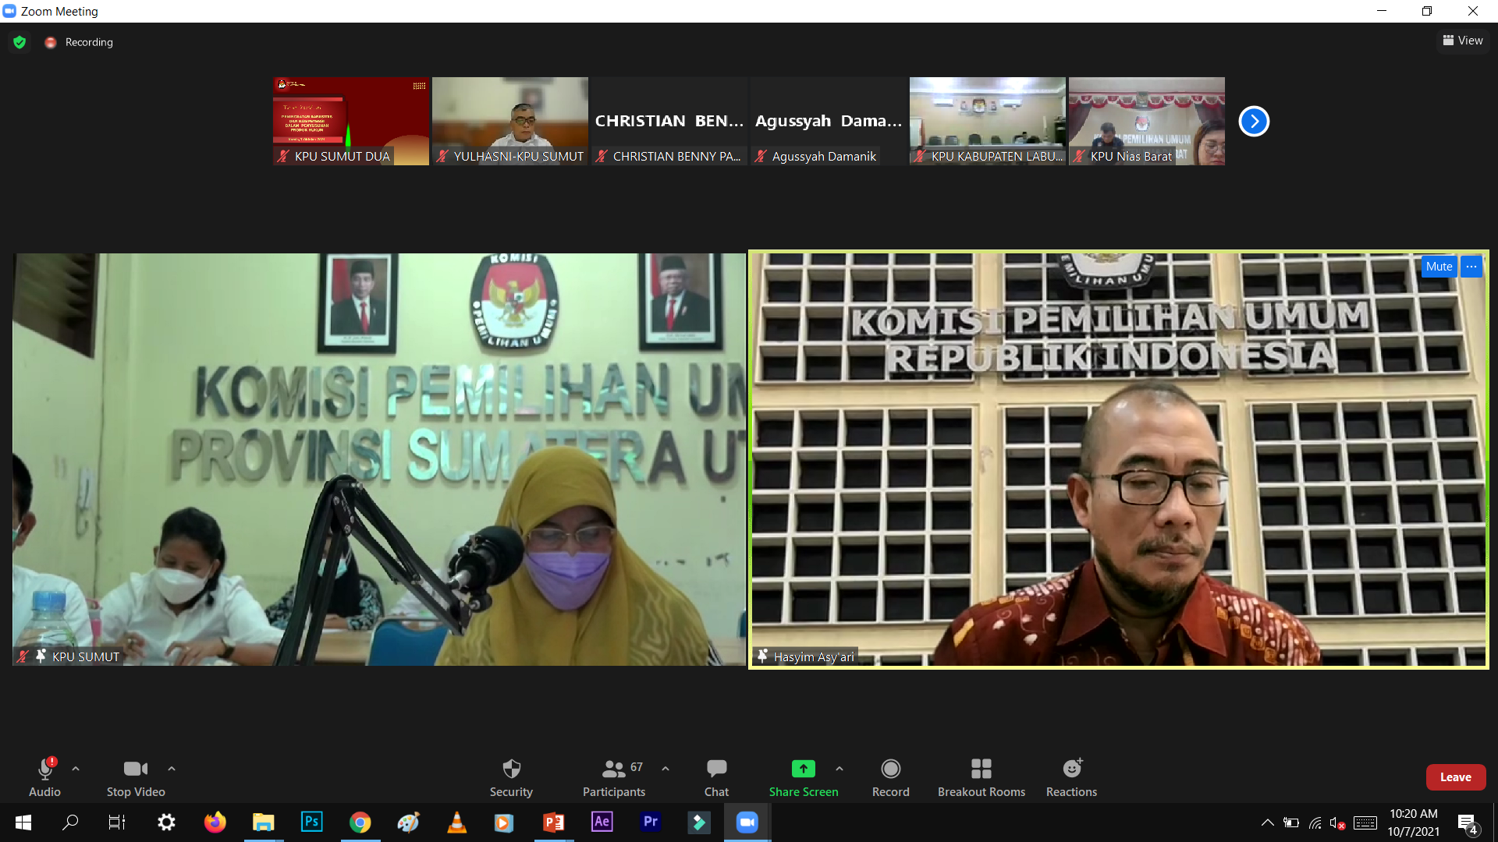
Task: Mute Hasyim Asy'ari's video tile
Action: (1439, 267)
